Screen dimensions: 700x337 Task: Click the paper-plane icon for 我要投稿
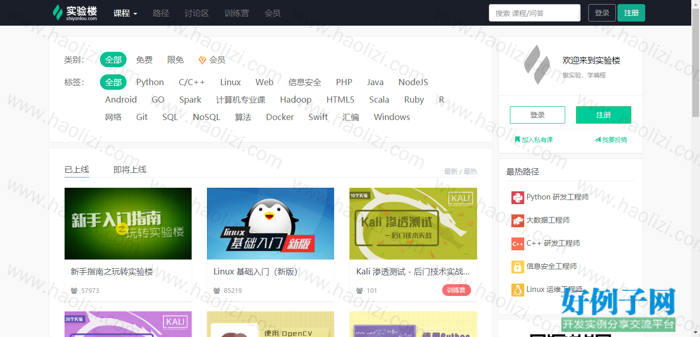click(x=598, y=140)
